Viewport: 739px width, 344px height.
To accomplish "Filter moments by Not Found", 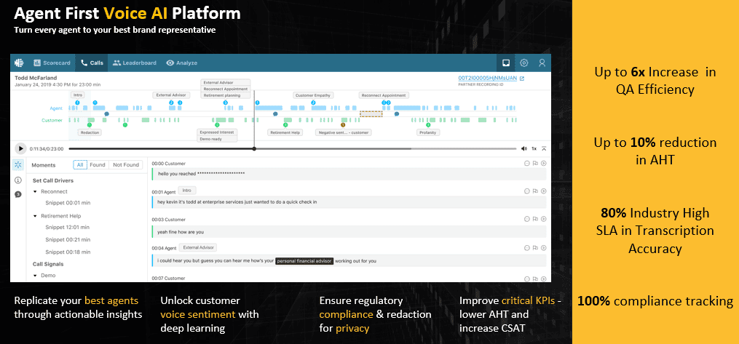I will tap(125, 165).
